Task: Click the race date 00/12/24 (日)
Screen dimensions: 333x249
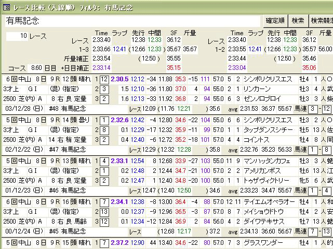Action: point(24,231)
